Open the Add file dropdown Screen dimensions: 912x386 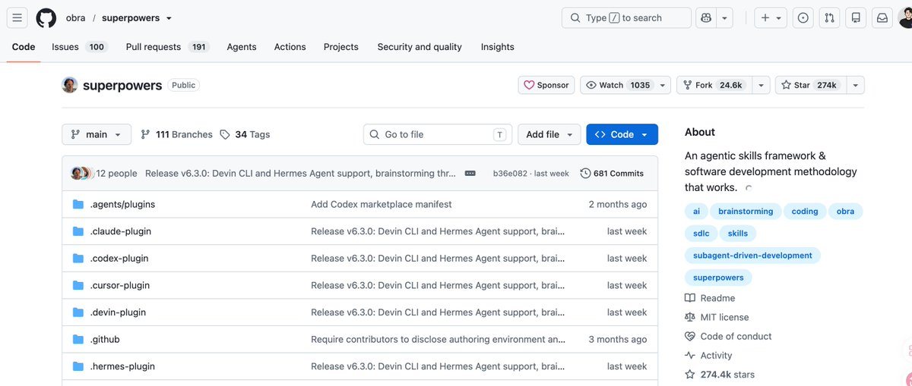549,134
